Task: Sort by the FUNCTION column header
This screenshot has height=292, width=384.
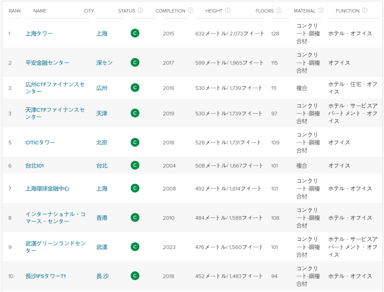Action: tap(347, 11)
